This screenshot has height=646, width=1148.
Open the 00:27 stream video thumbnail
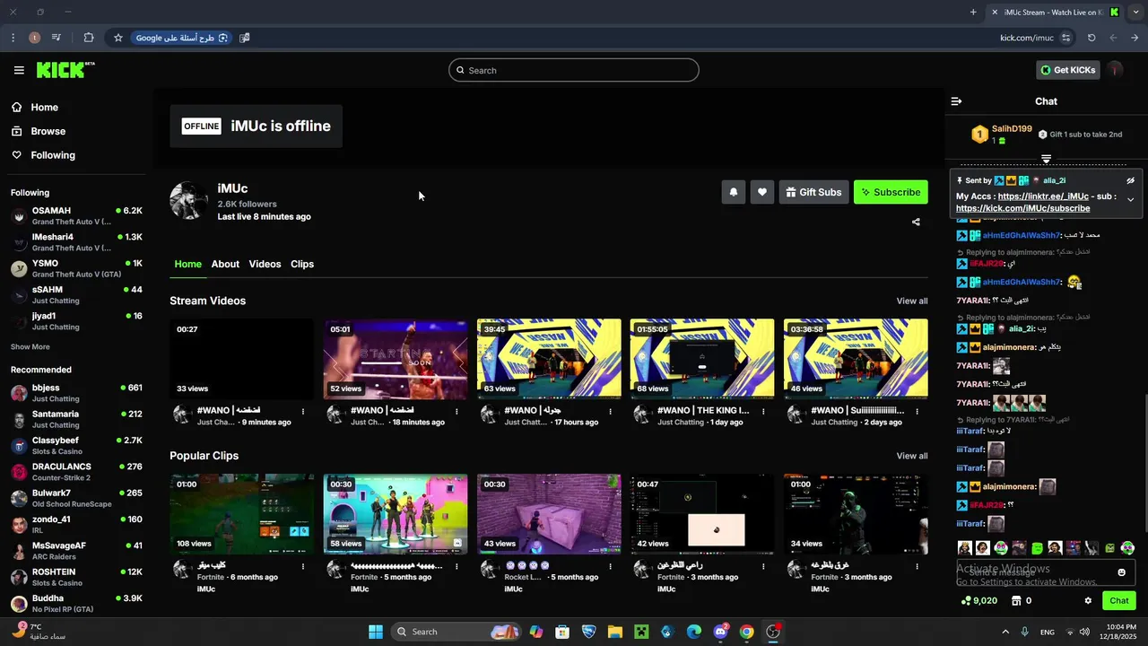pyautogui.click(x=242, y=359)
